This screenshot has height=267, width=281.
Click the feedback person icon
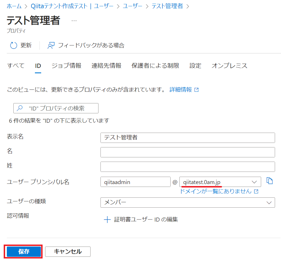click(51, 45)
